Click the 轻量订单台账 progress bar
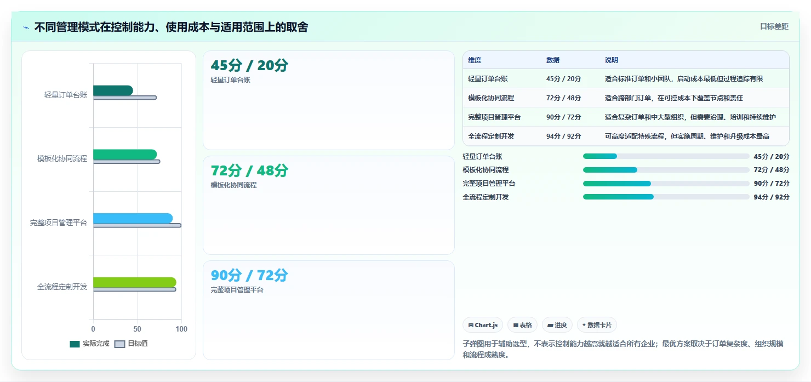The height and width of the screenshot is (382, 811). tap(666, 156)
